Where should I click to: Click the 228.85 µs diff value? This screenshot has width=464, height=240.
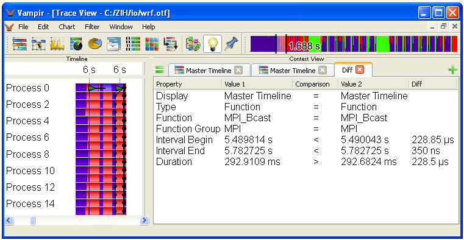[433, 140]
